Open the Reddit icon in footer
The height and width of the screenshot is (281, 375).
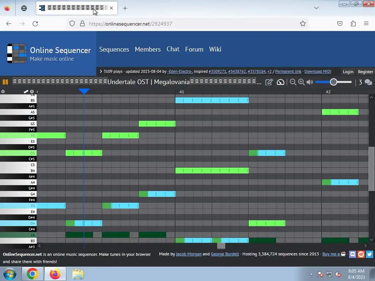pos(361,254)
